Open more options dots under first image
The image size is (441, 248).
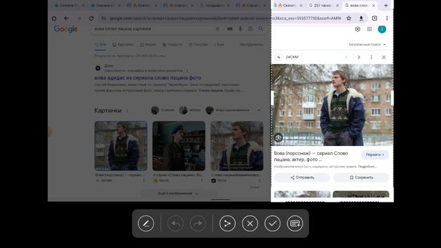point(144,180)
